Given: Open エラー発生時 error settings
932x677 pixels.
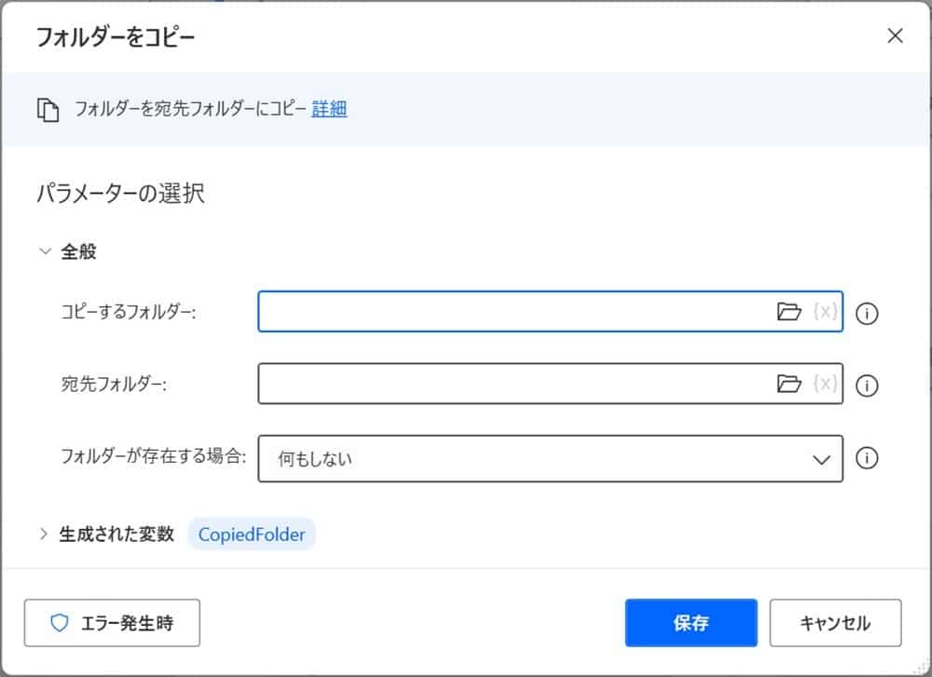Looking at the screenshot, I should point(112,623).
